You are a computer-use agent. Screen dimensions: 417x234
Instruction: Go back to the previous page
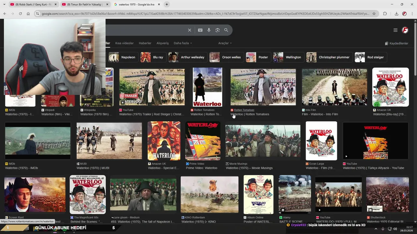pos(5,14)
